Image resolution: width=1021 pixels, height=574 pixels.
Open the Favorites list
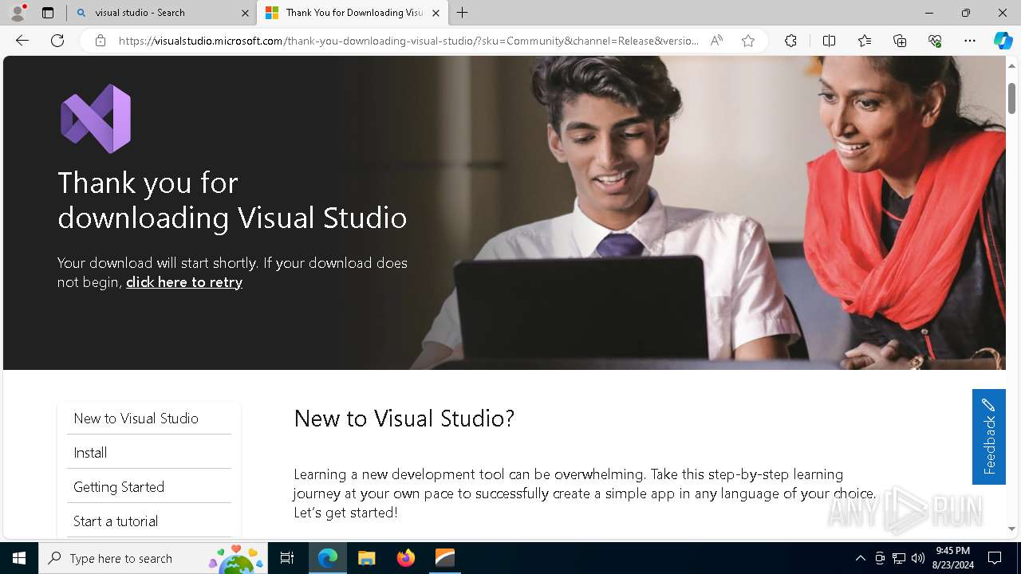[x=865, y=41]
